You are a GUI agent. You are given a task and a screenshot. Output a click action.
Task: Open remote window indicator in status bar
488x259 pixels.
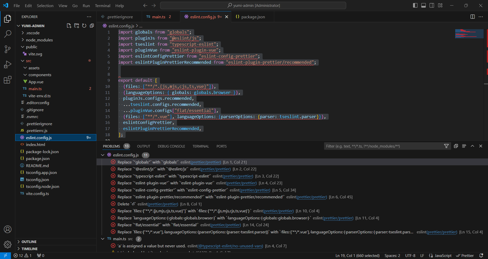click(x=5, y=255)
